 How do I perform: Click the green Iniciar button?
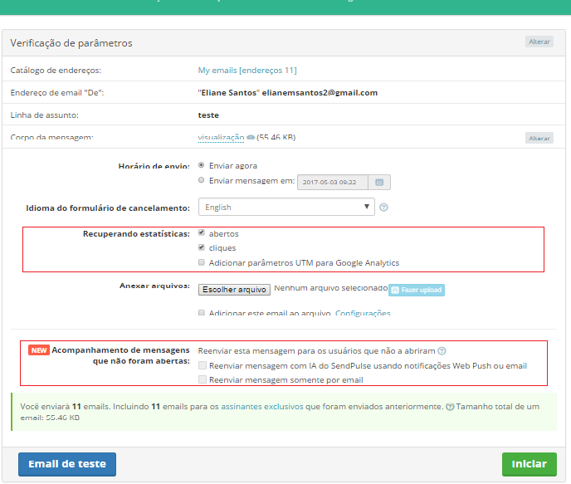click(530, 464)
